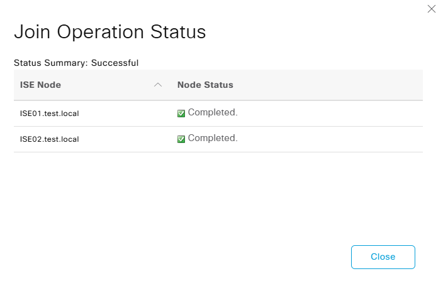
Task: Click the green check icon for ISE01
Action: click(x=181, y=114)
